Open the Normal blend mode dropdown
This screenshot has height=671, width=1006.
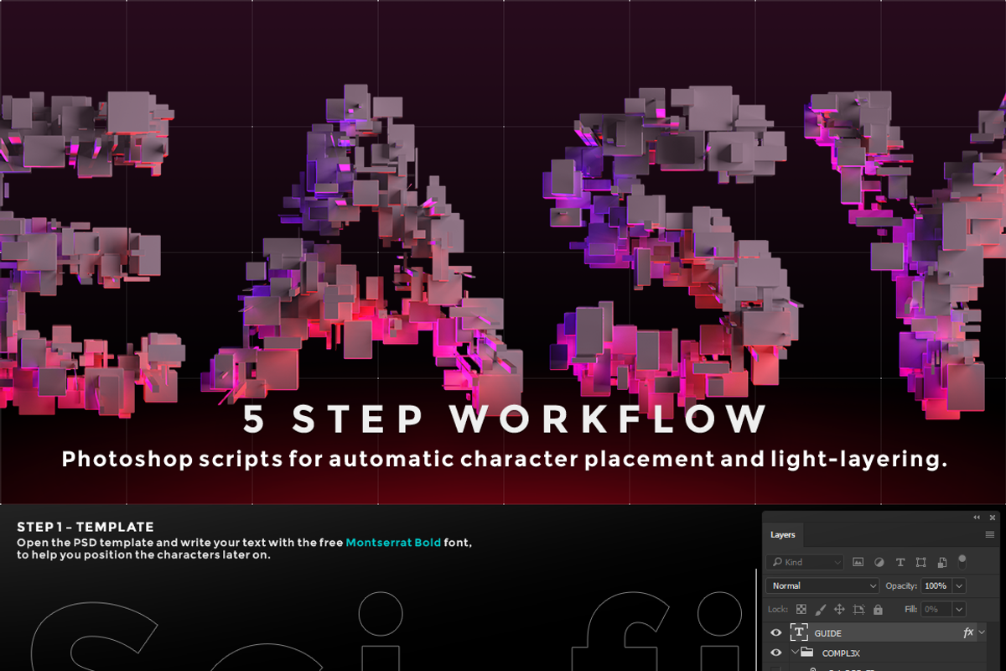click(x=822, y=585)
